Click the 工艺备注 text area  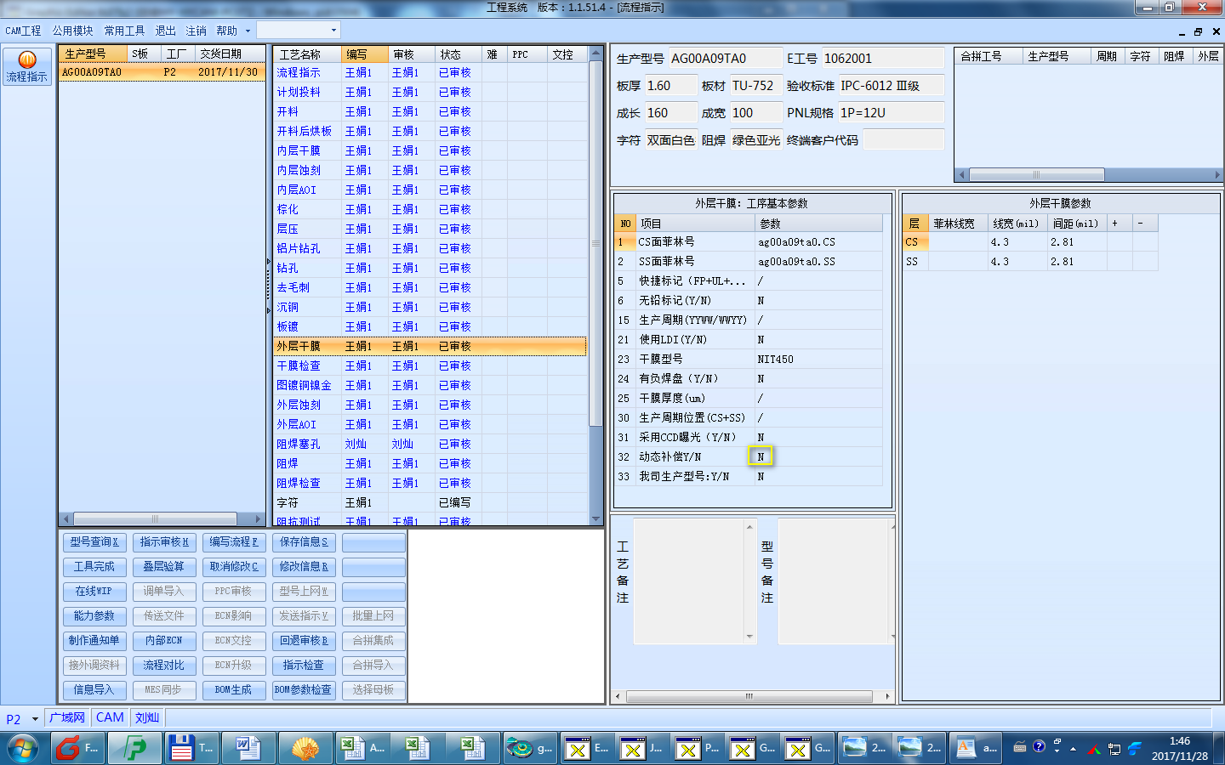click(694, 582)
